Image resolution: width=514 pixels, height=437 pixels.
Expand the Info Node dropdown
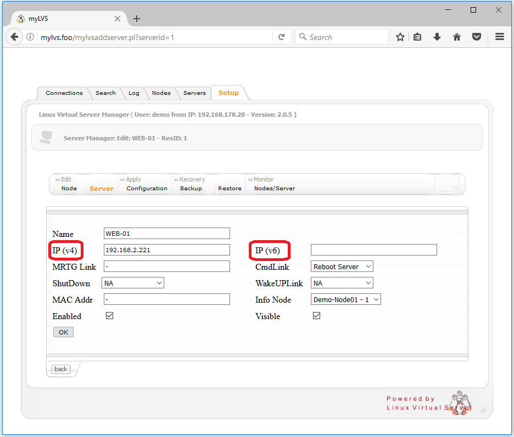[346, 299]
